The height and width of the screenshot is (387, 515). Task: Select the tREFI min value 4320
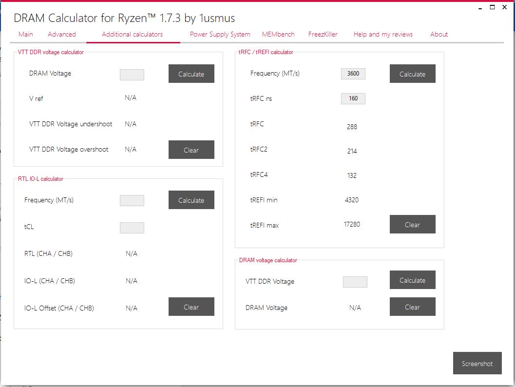pyautogui.click(x=352, y=200)
